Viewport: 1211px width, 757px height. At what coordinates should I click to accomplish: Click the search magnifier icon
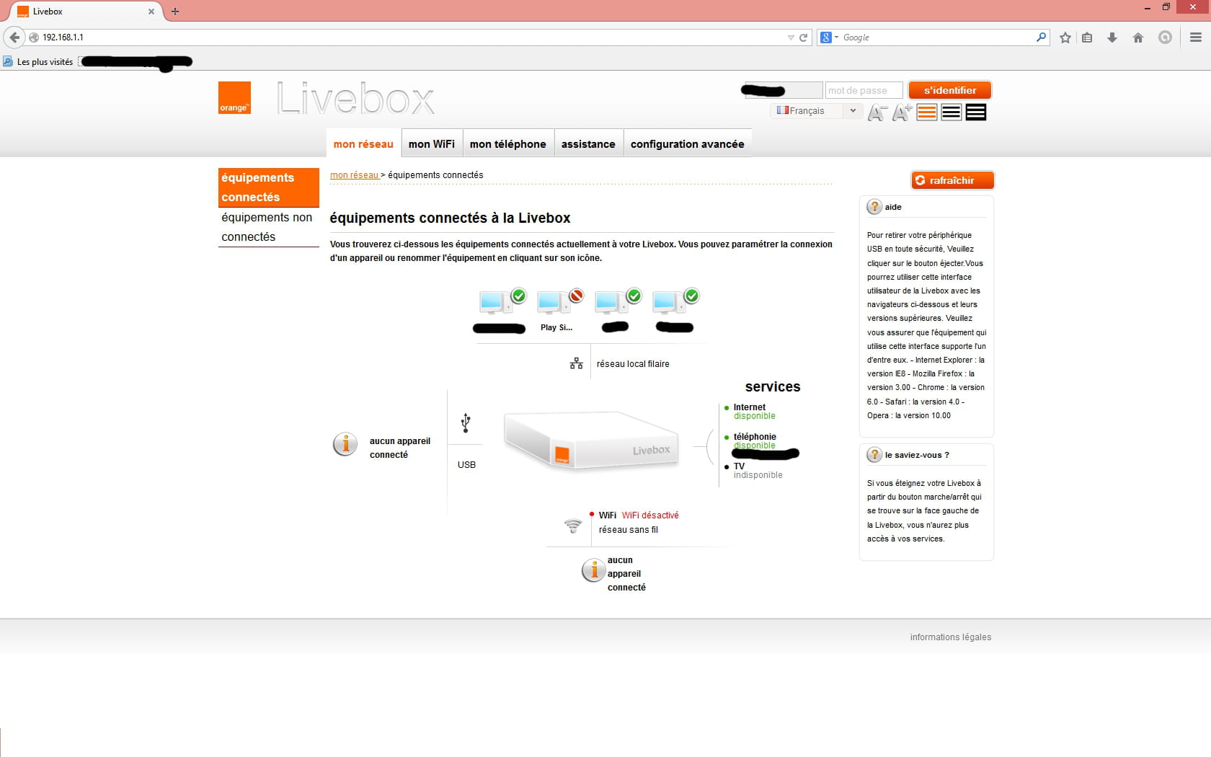tap(1041, 37)
